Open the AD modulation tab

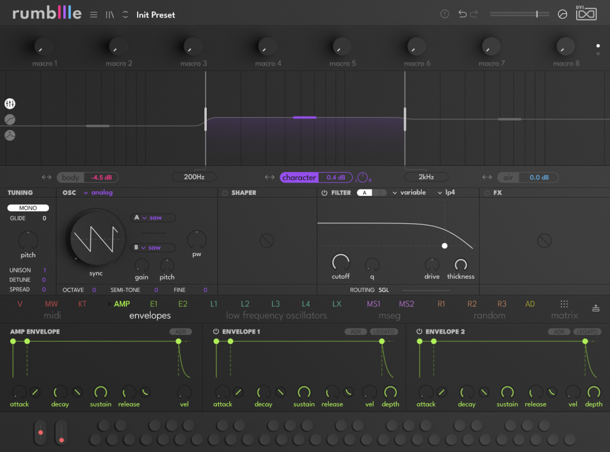(x=530, y=304)
